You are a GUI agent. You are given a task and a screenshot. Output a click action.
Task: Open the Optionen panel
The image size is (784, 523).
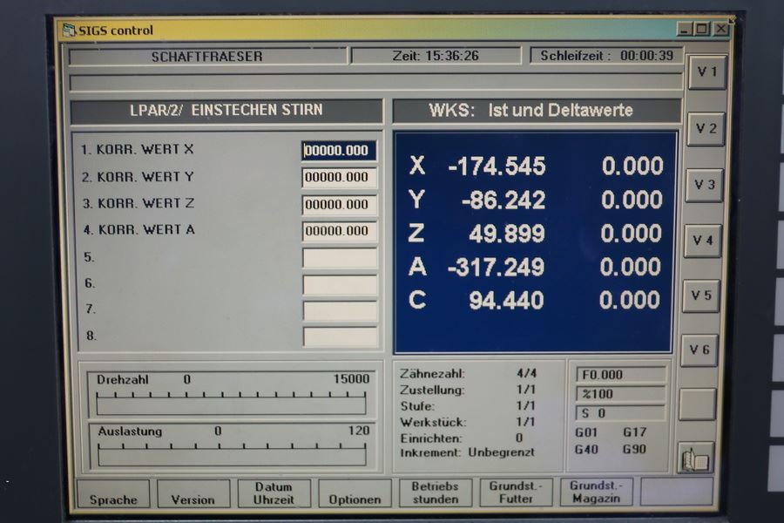tap(355, 493)
